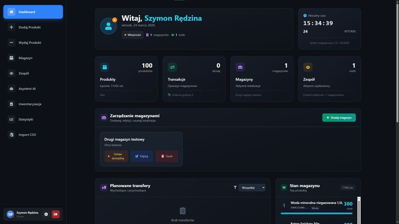Click the Produkty box icon
Screen dimensions: 399x224
[104, 67]
